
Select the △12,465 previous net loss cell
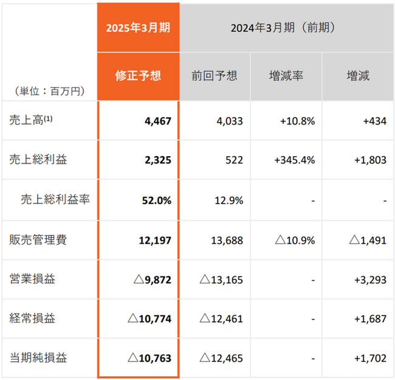pyautogui.click(x=221, y=358)
